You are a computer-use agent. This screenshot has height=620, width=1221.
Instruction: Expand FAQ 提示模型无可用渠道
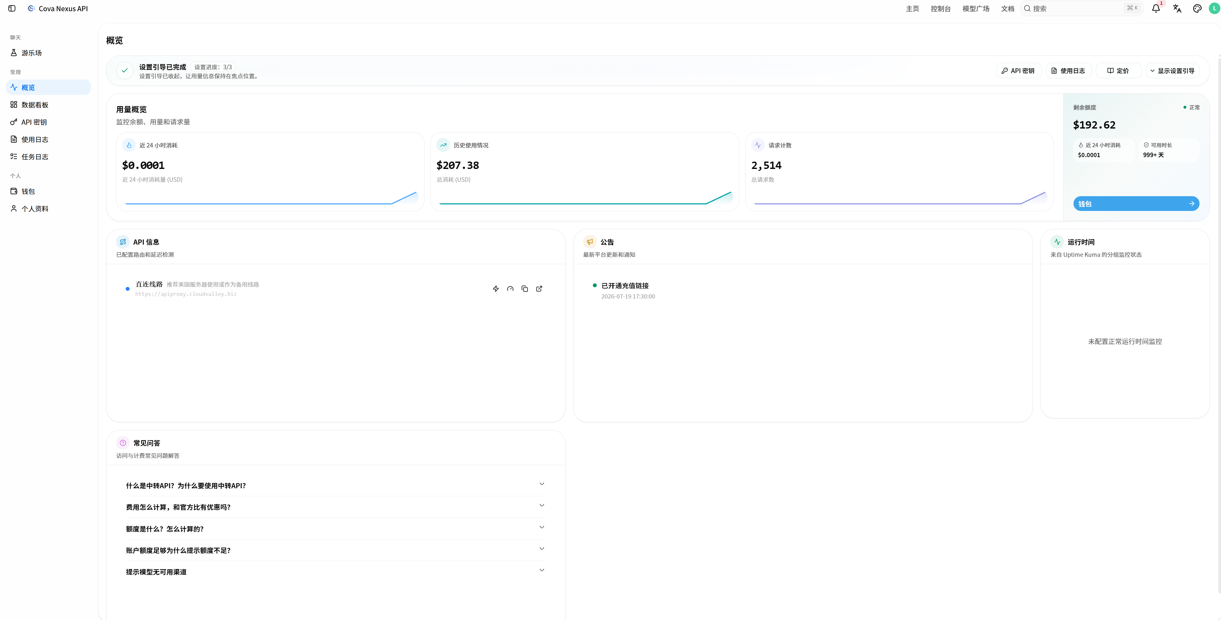click(x=336, y=572)
